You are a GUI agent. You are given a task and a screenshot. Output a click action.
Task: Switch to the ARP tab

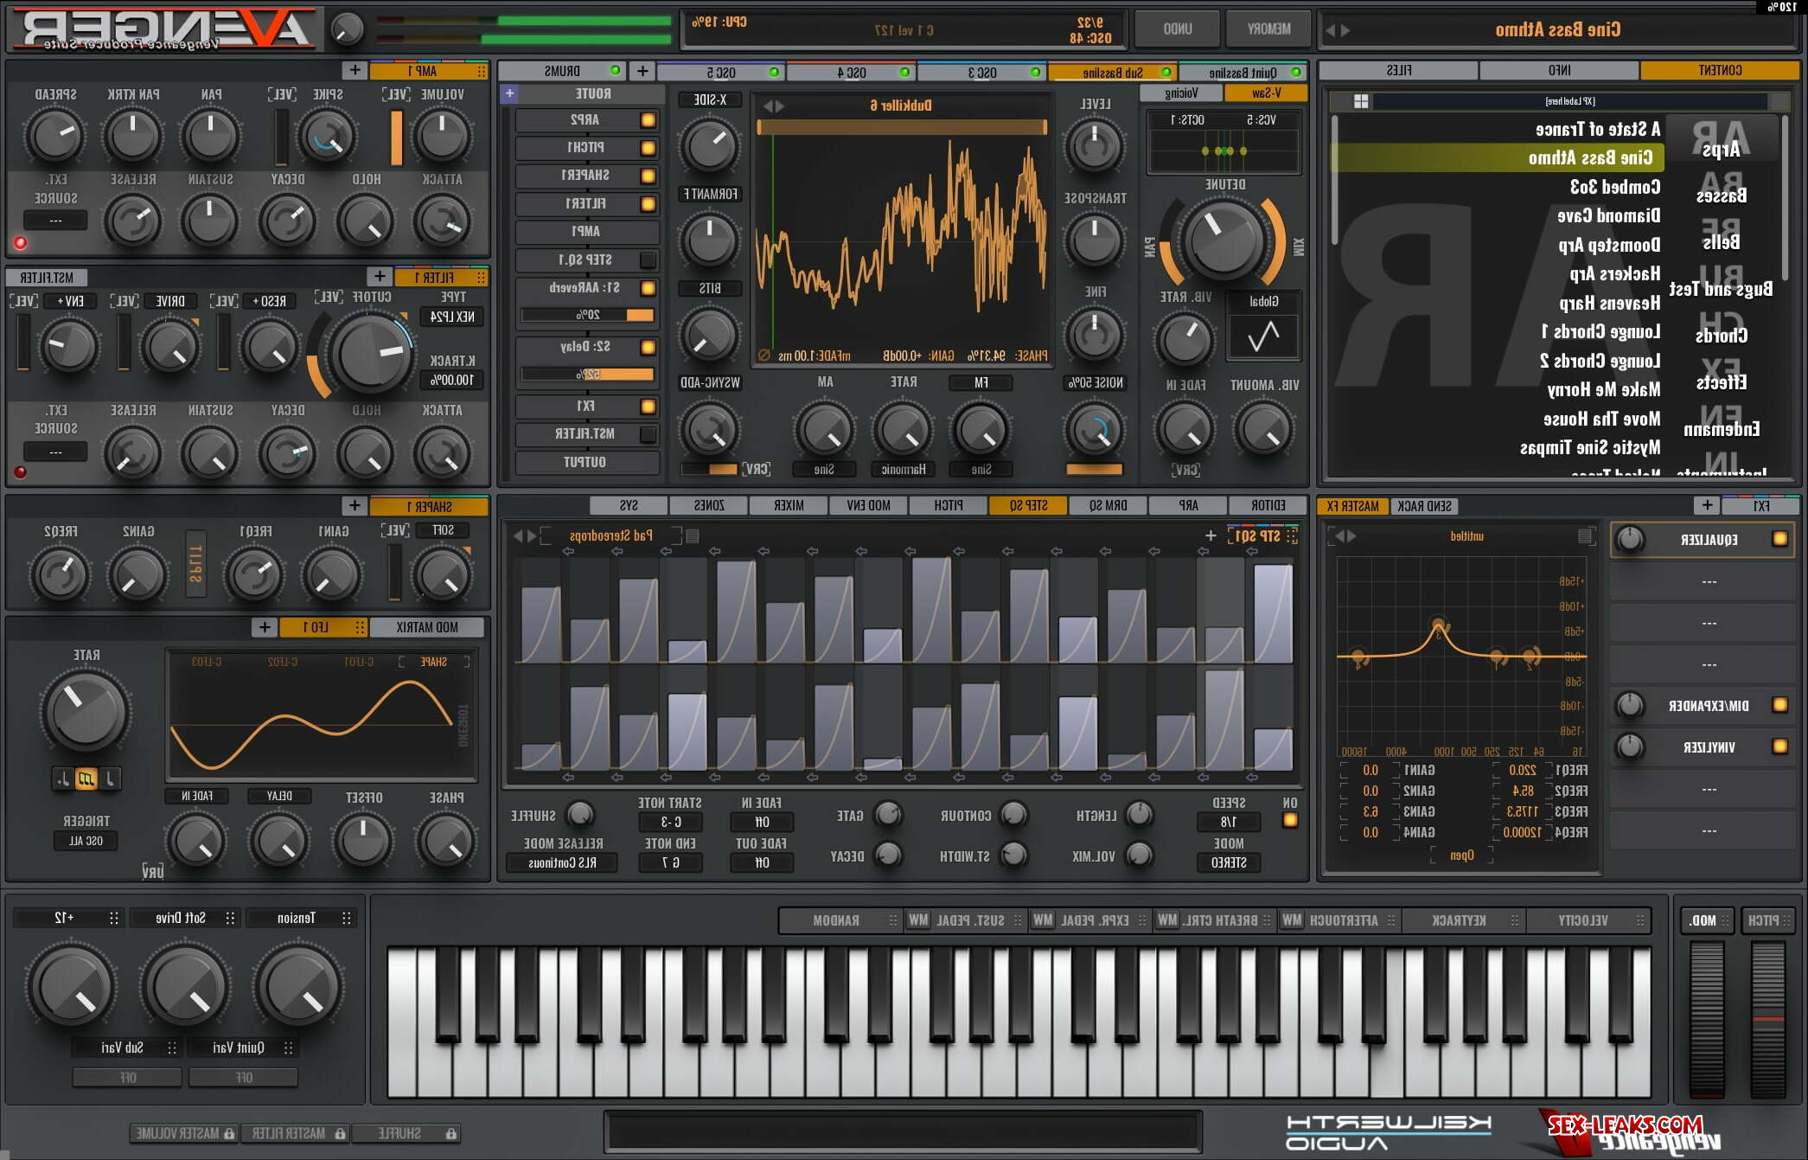[x=1189, y=505]
